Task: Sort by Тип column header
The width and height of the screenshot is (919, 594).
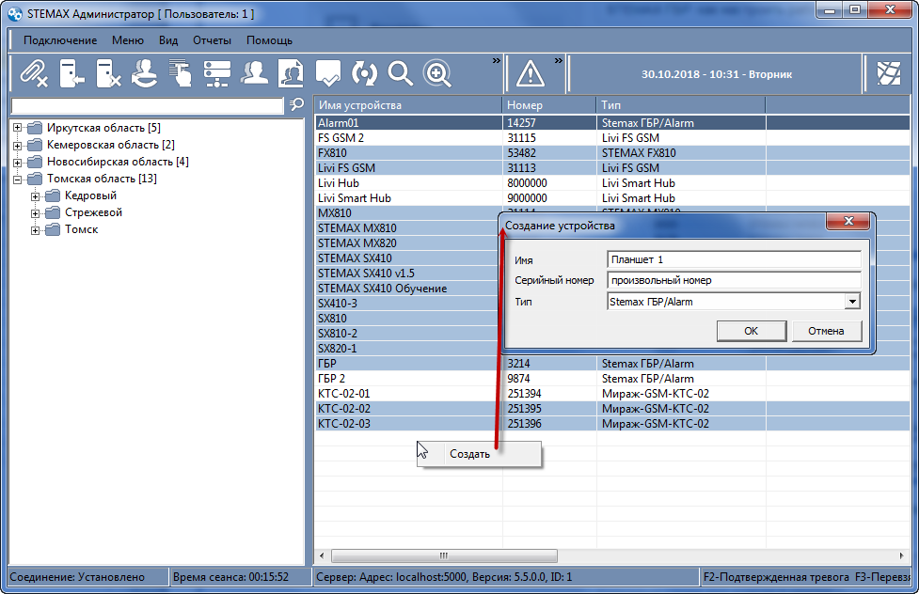Action: click(681, 105)
